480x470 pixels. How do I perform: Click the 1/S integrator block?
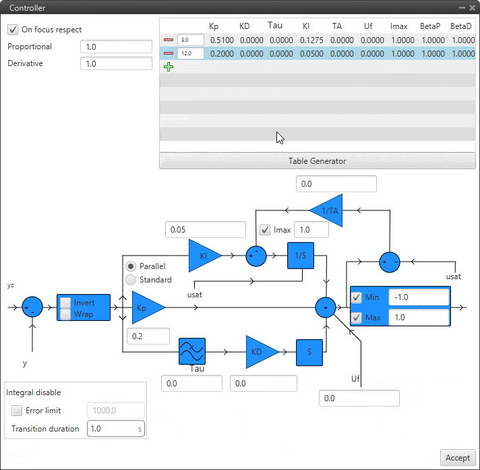point(301,256)
